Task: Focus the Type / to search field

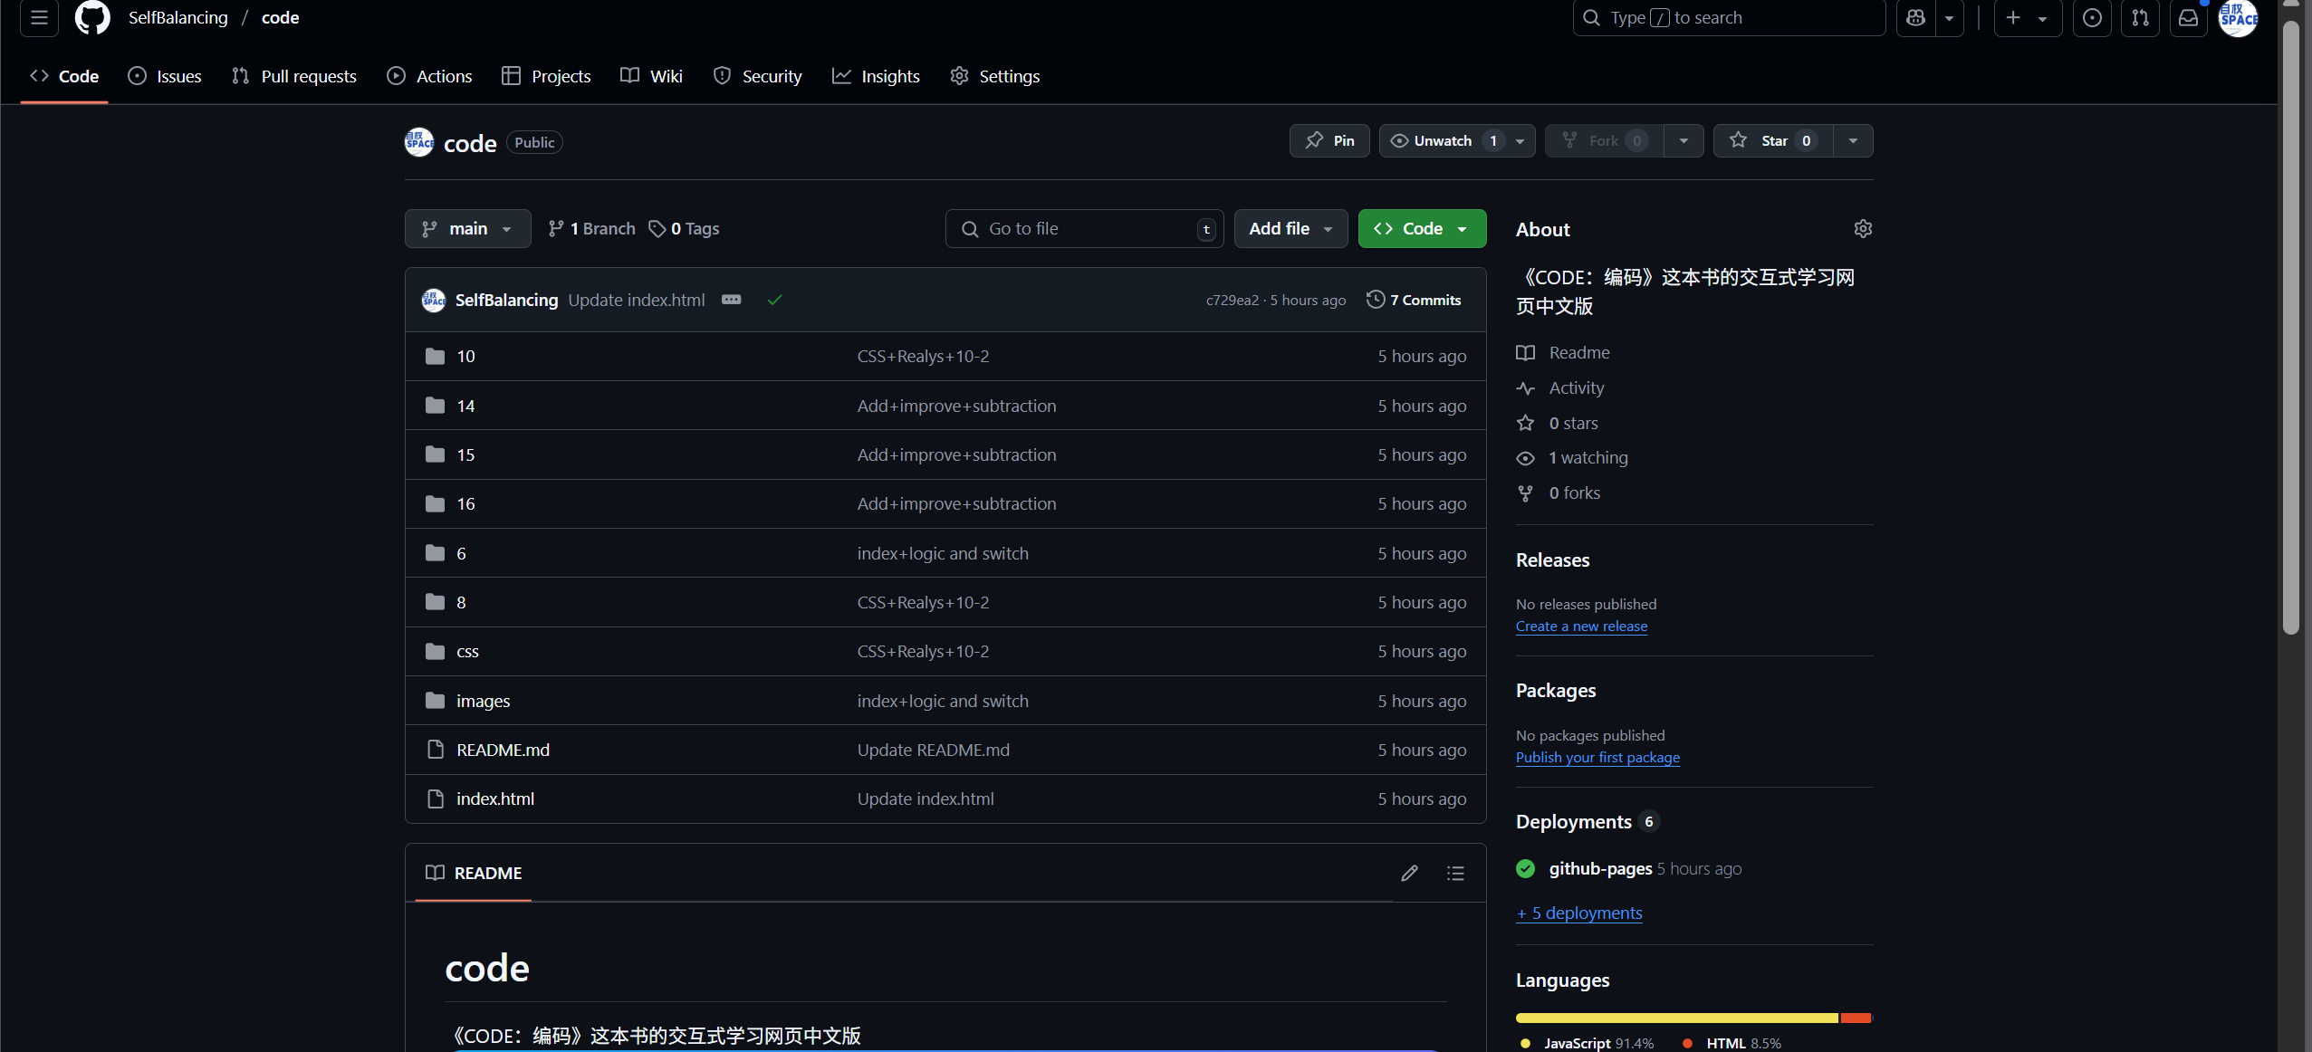Action: coord(1729,18)
